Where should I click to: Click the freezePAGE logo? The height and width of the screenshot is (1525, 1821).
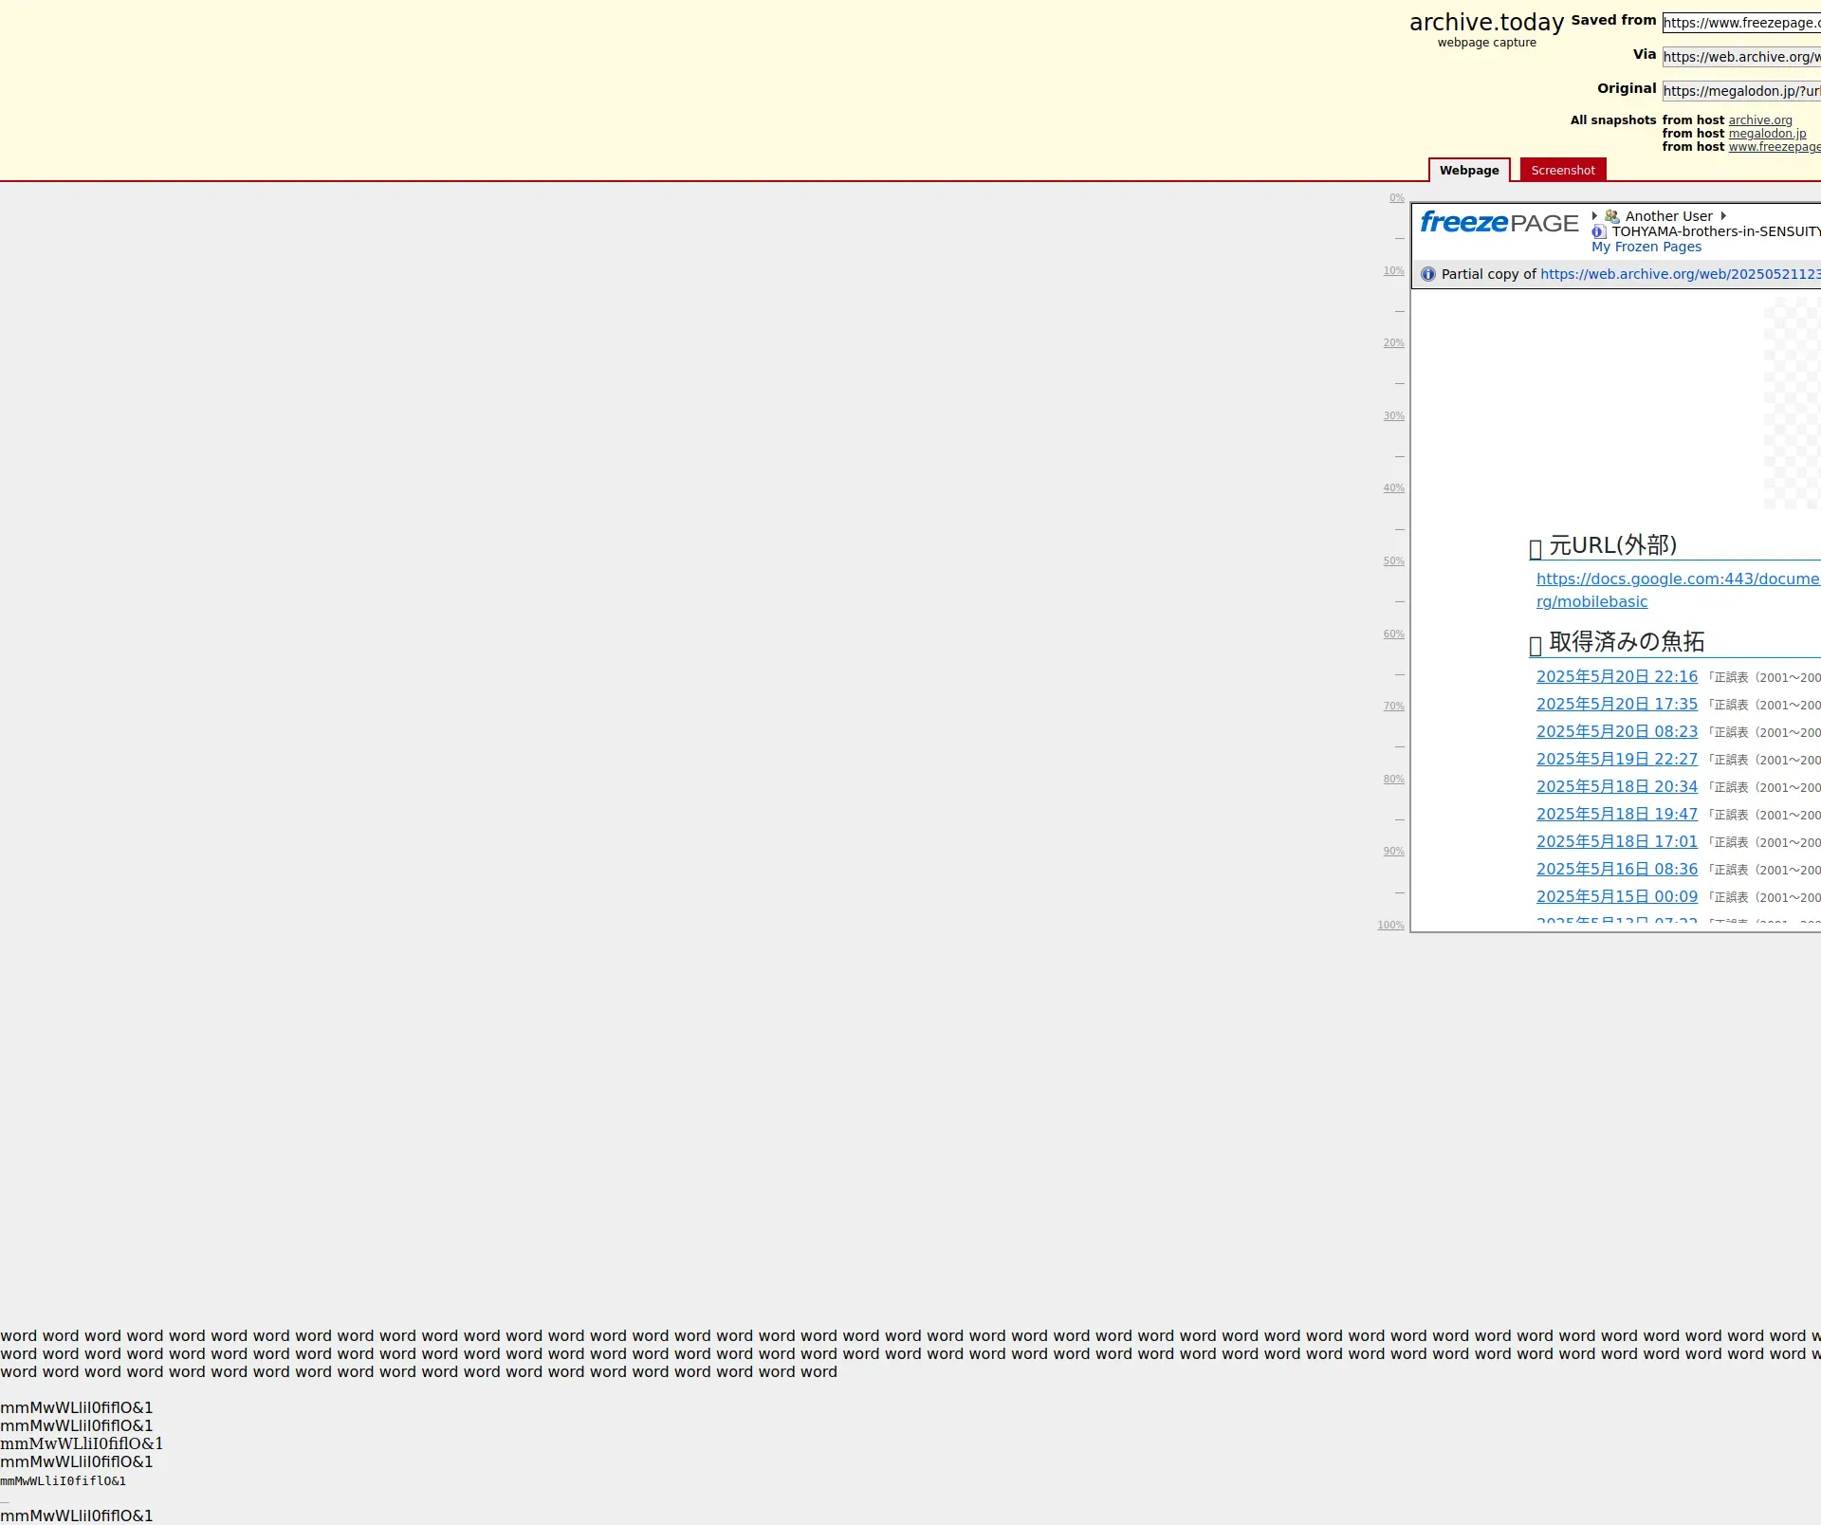click(x=1499, y=223)
